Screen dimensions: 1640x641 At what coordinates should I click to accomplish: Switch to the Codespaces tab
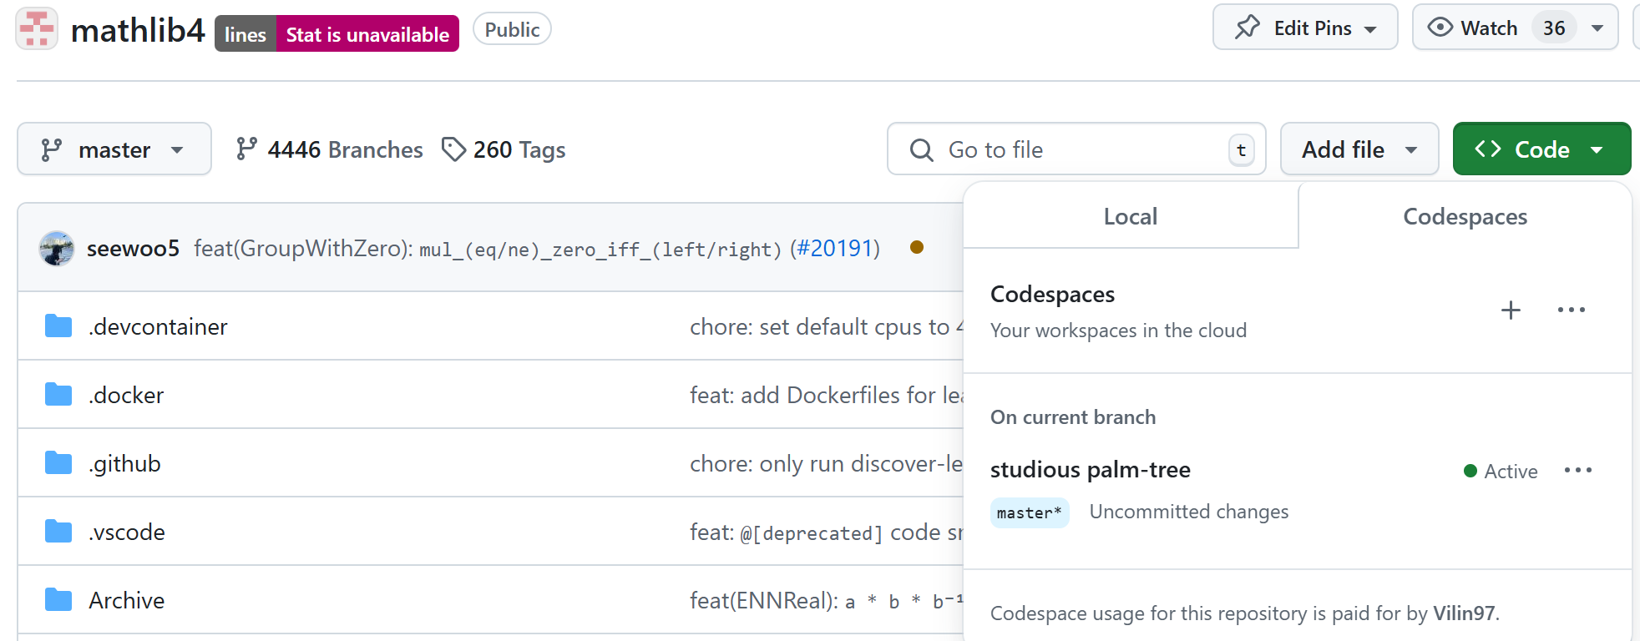1465,216
